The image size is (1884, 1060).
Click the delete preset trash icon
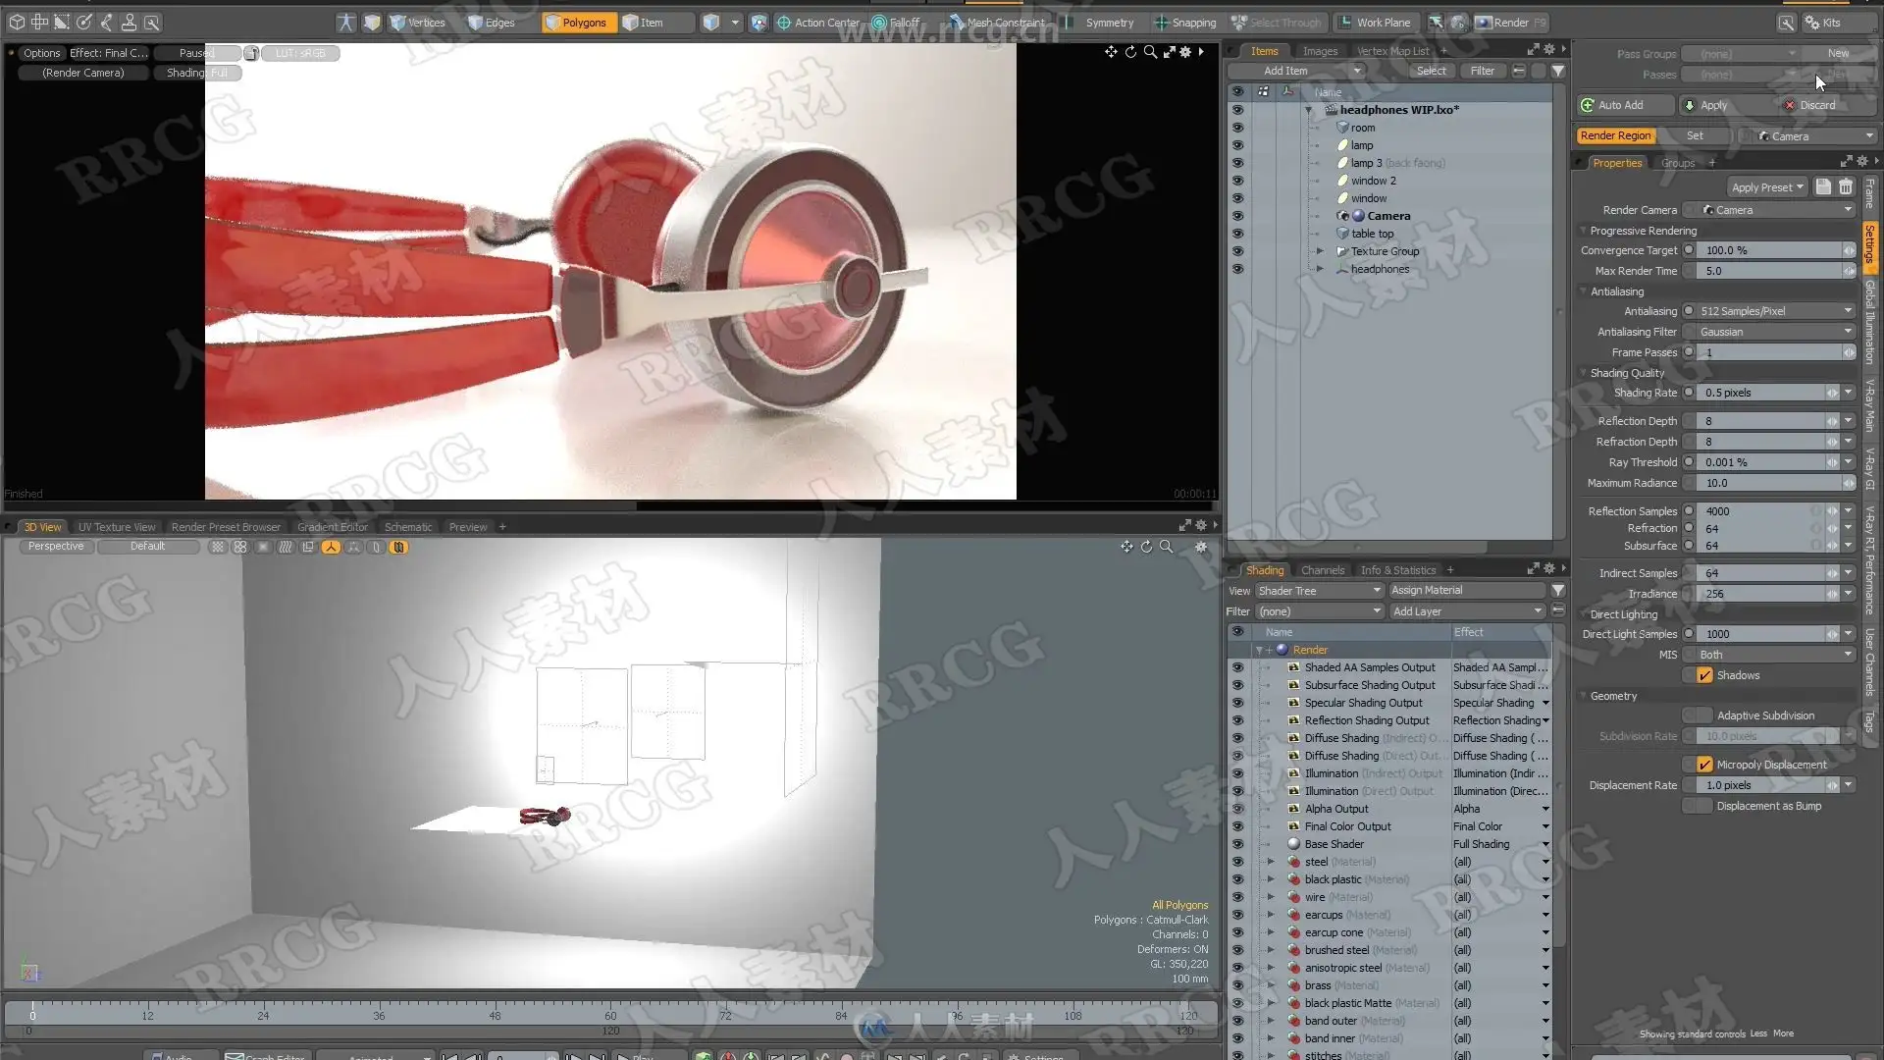[1846, 186]
